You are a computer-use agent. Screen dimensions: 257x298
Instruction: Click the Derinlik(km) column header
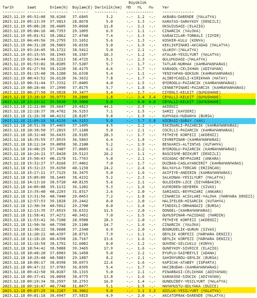point(108,7)
